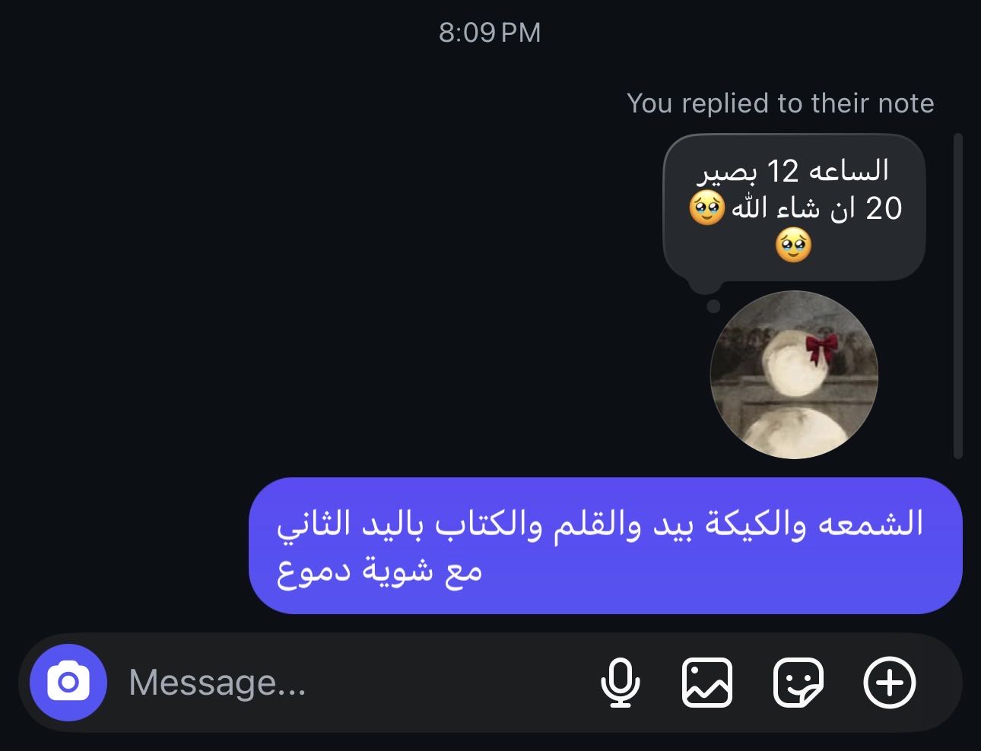Click the red bow on the avatar
This screenshot has height=751, width=981.
tap(821, 349)
